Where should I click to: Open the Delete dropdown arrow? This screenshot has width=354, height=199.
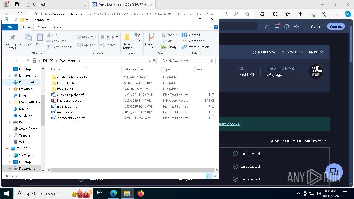pos(117,37)
